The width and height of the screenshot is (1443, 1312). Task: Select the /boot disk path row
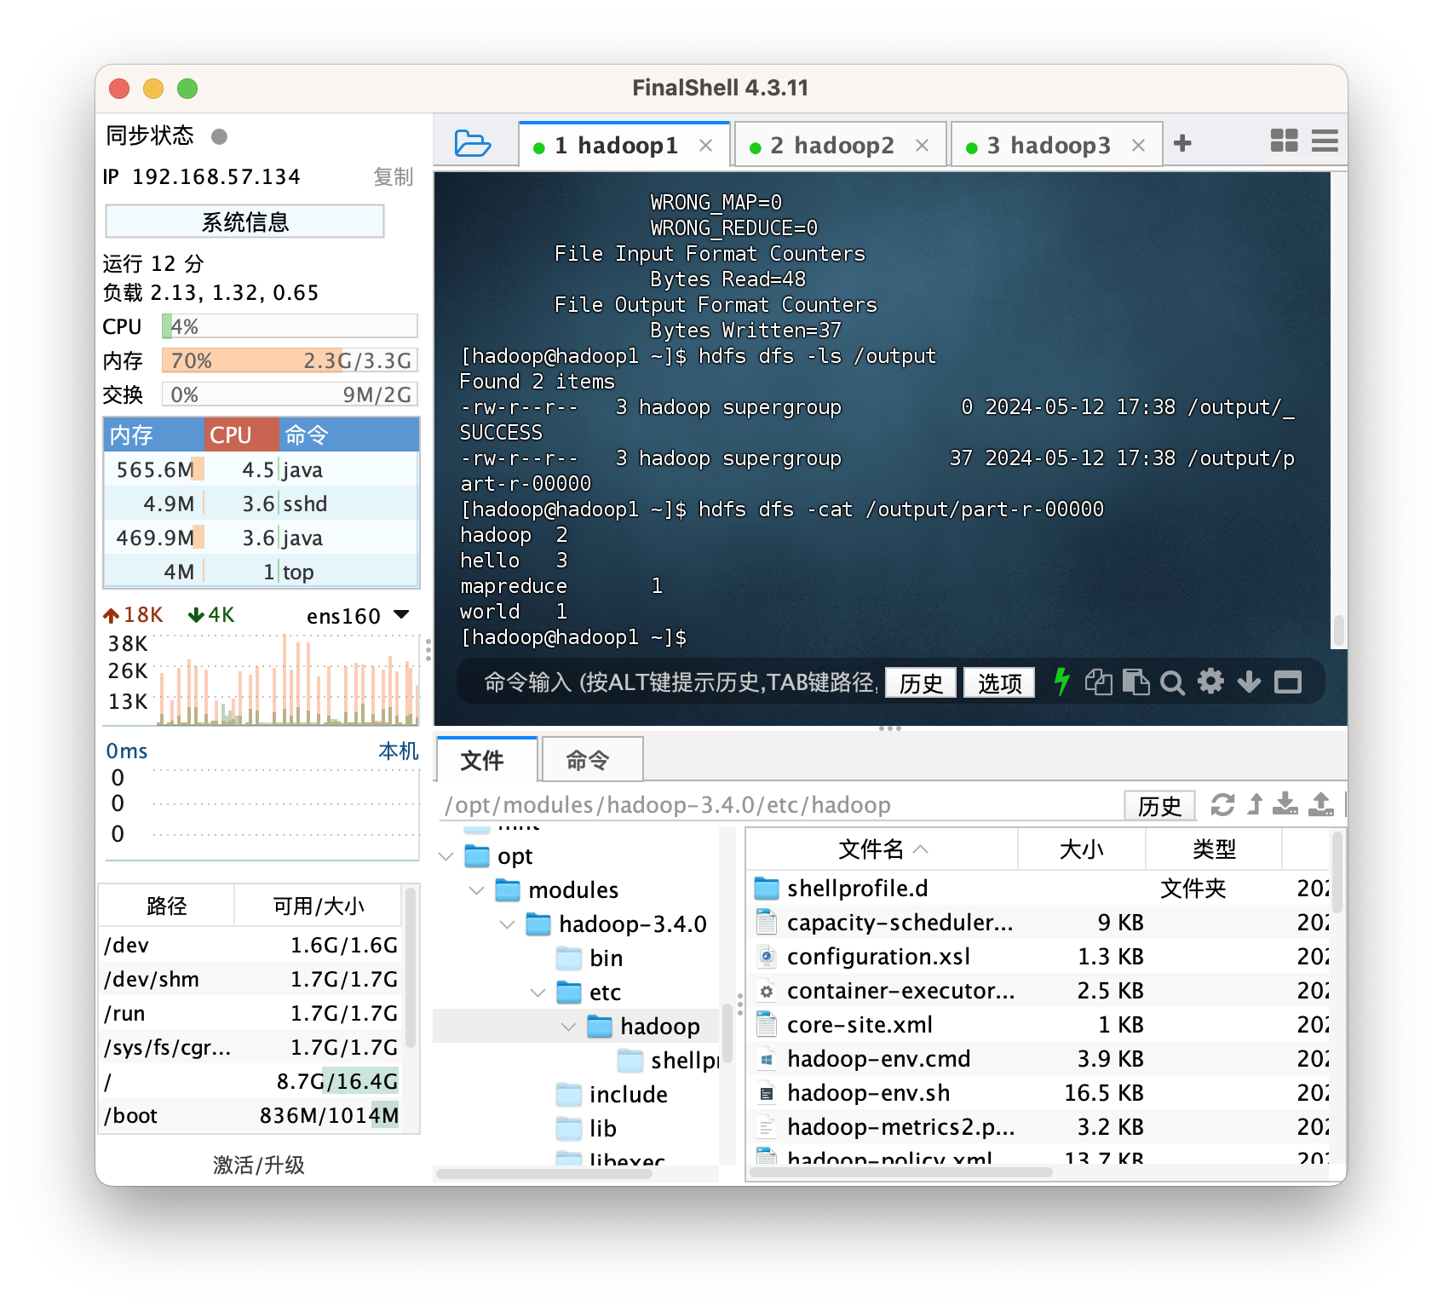click(x=251, y=1115)
